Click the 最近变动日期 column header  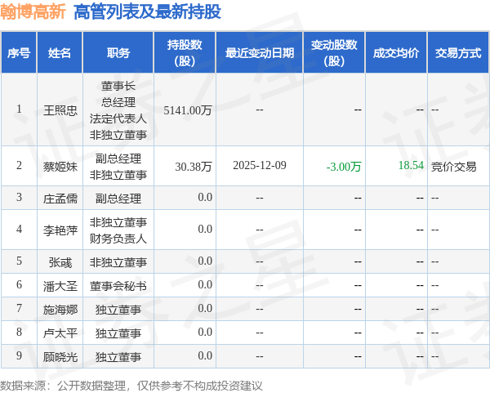pos(259,53)
